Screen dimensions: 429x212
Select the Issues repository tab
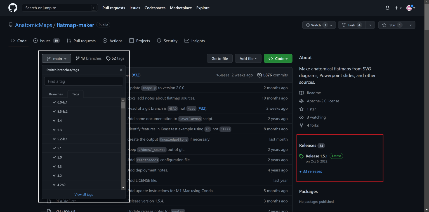46,41
